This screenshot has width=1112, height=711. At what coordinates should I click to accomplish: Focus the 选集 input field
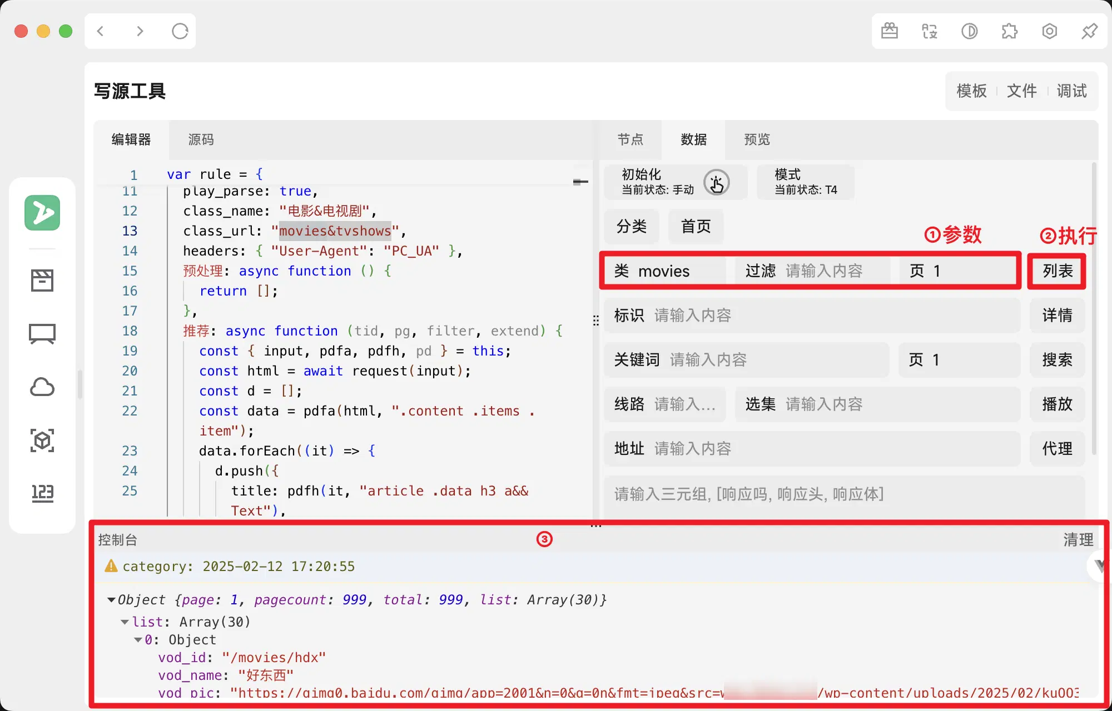878,404
